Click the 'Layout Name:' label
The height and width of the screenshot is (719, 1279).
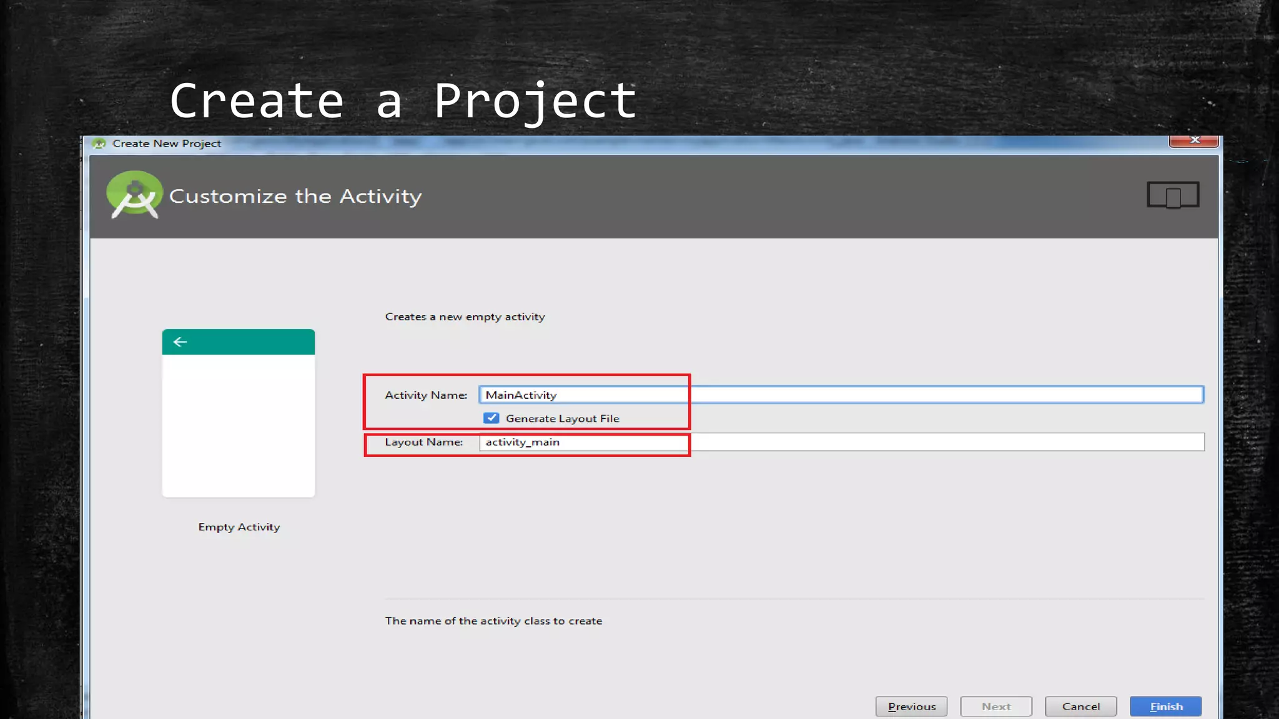pos(424,442)
